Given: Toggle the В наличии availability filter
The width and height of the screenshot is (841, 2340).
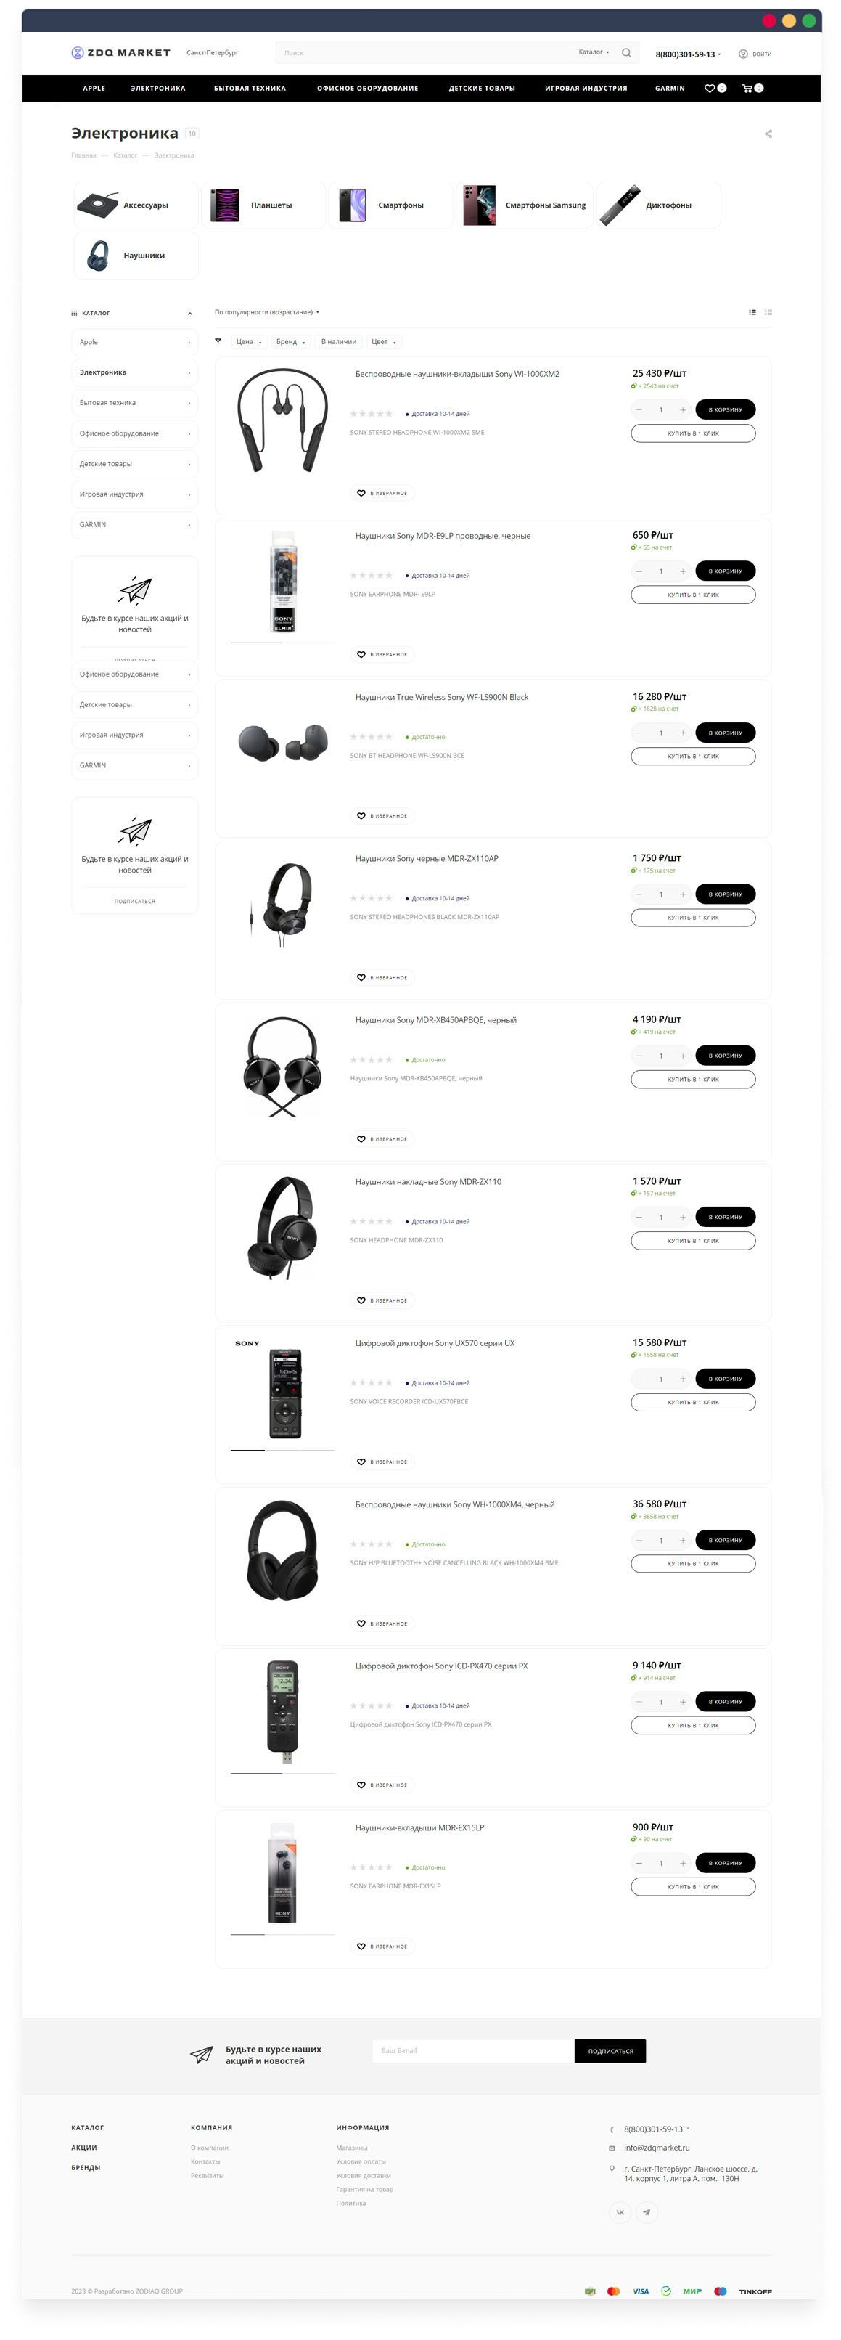Looking at the screenshot, I should click(x=339, y=341).
